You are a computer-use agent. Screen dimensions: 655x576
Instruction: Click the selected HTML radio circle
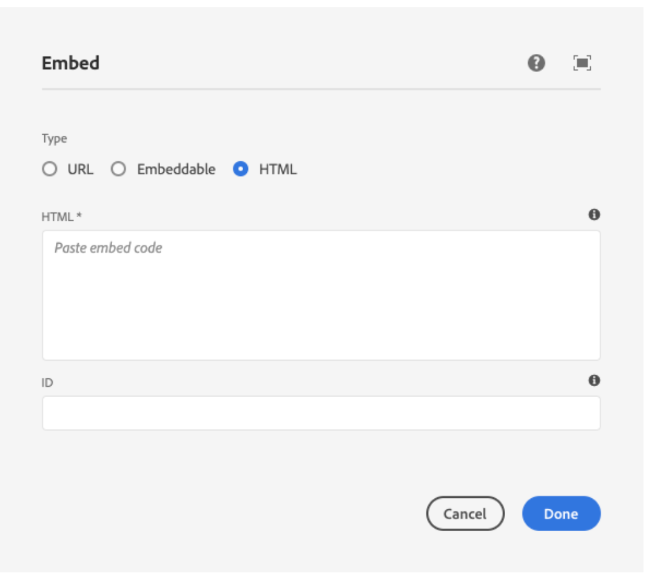pyautogui.click(x=241, y=169)
